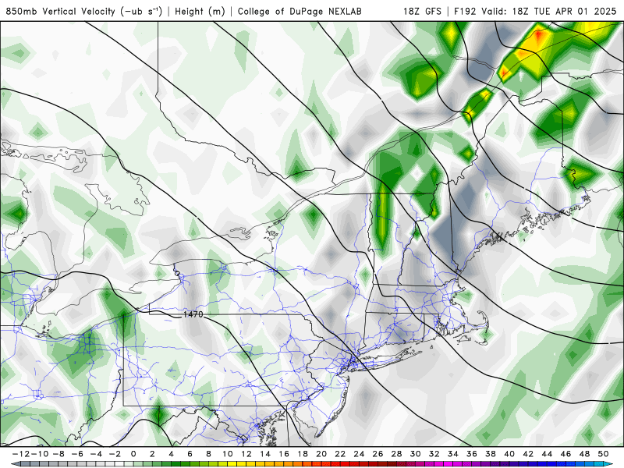Click the positive '8' colorbar scale value
This screenshot has height=468, width=624.
click(208, 454)
